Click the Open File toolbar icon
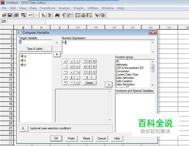Viewport: 189px width, 146px height. [4, 15]
